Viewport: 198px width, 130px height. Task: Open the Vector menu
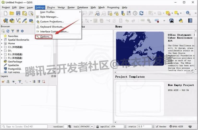pos(61,8)
